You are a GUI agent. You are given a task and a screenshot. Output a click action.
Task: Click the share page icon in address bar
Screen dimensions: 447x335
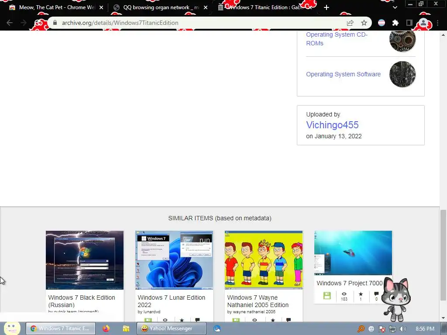click(350, 23)
